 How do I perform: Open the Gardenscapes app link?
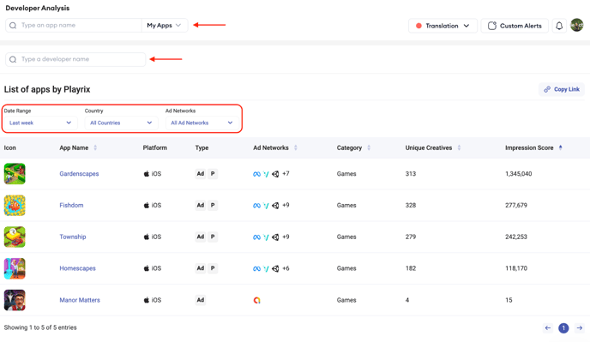[79, 174]
